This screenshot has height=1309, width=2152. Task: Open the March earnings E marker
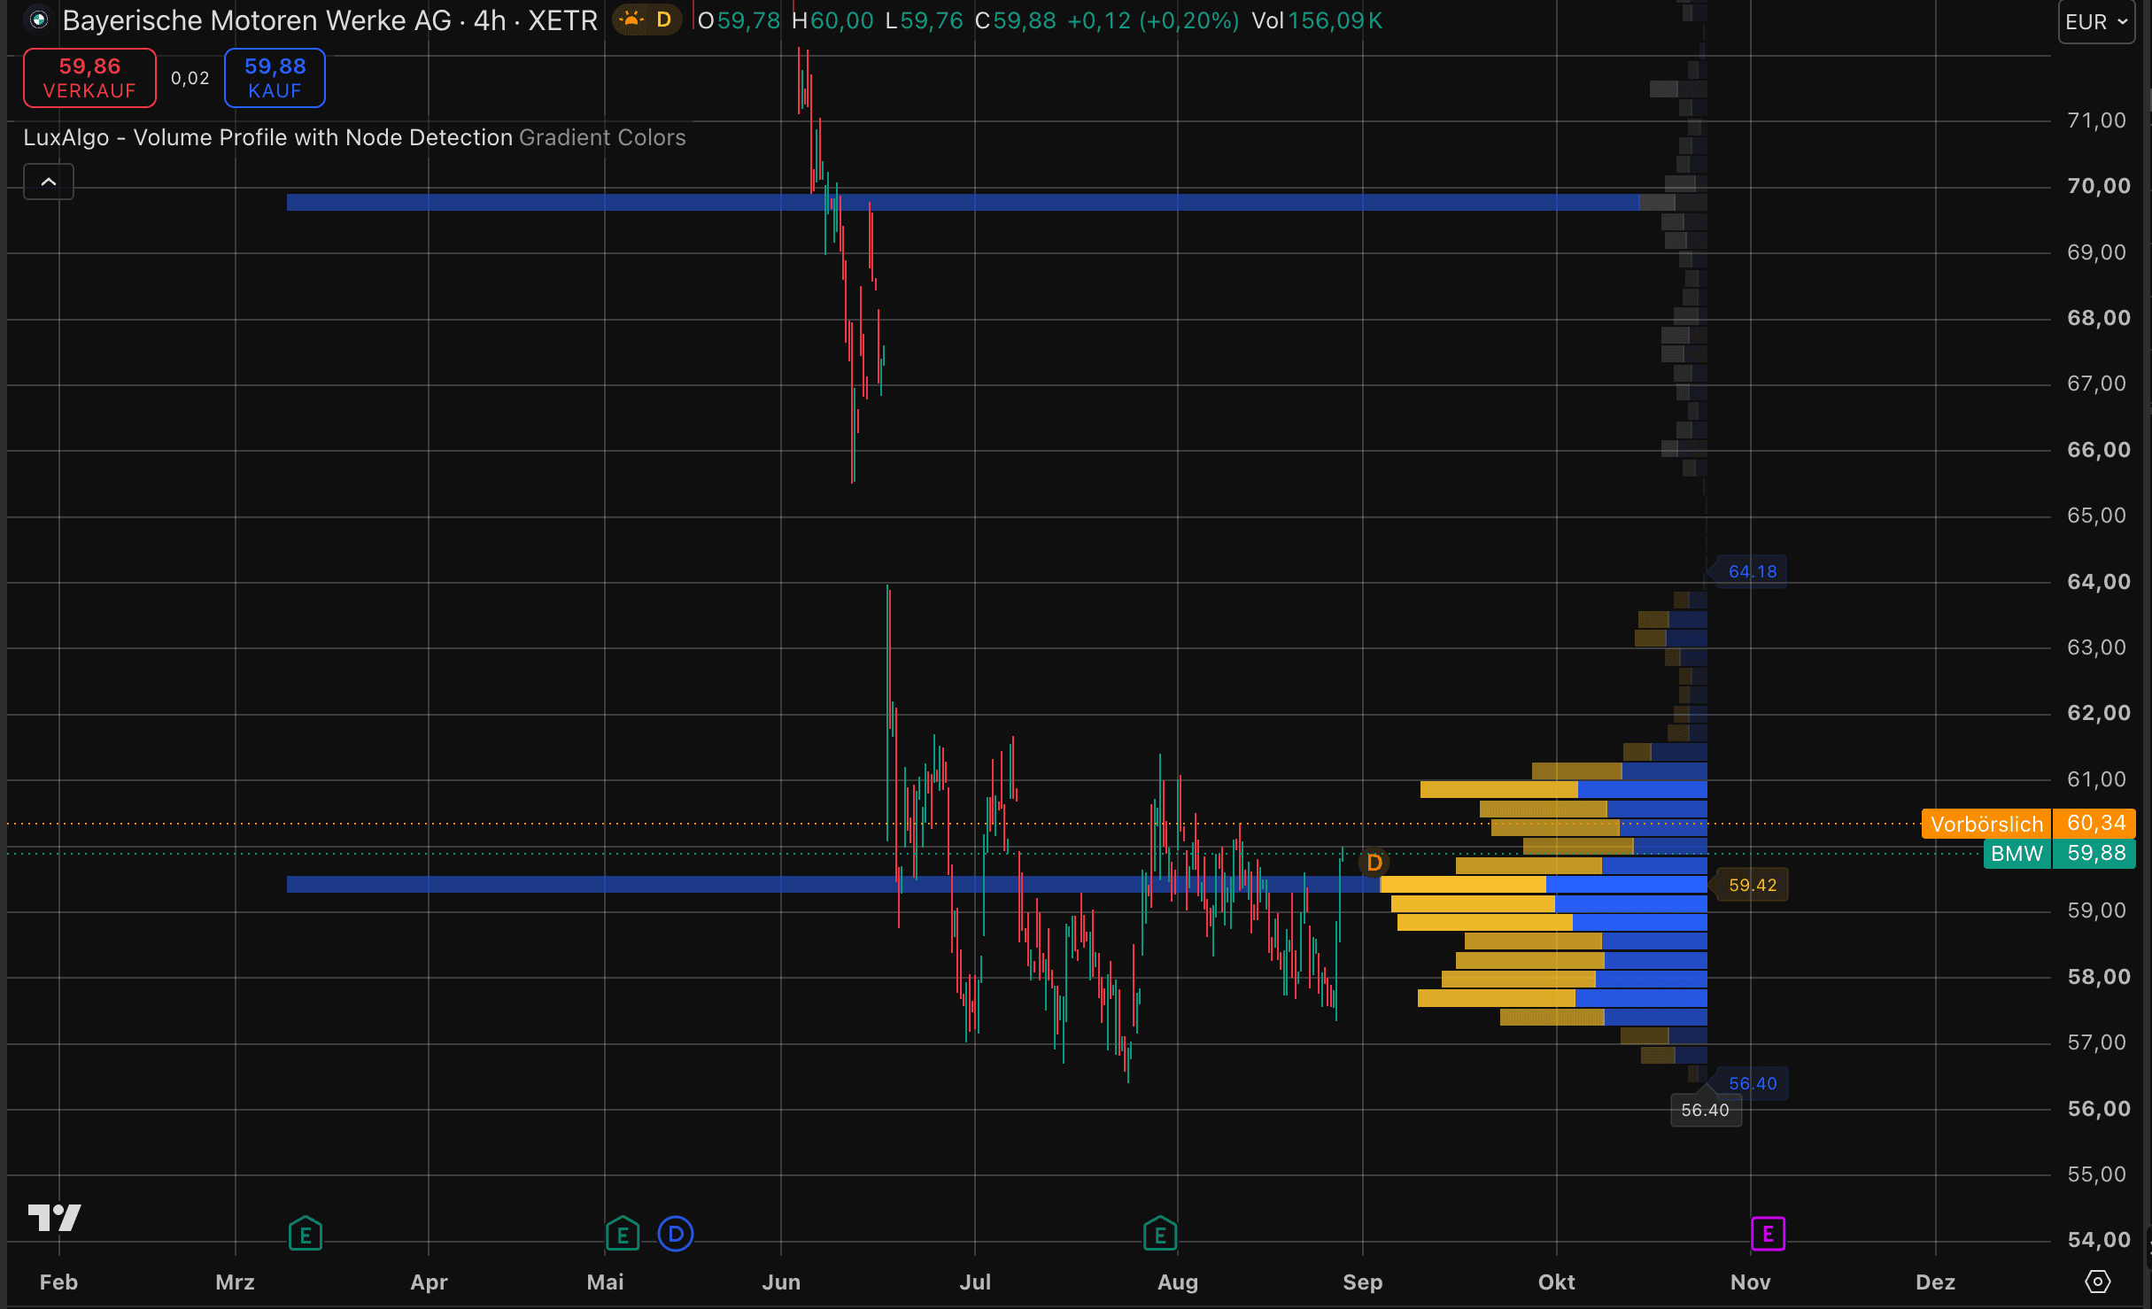(306, 1234)
